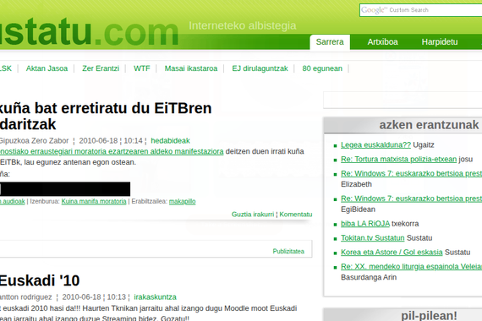Click the 'azken erantzunak' panel header
The image size is (482, 321).
tap(403, 125)
